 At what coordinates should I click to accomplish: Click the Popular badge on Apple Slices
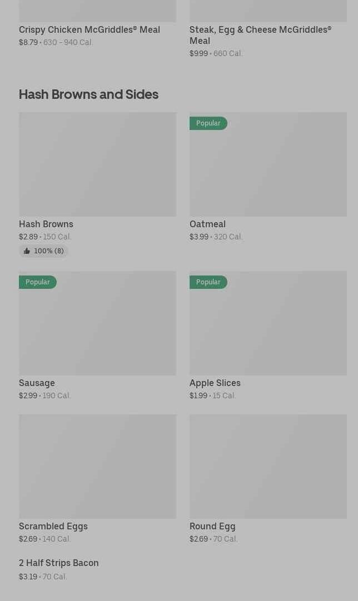(x=208, y=282)
